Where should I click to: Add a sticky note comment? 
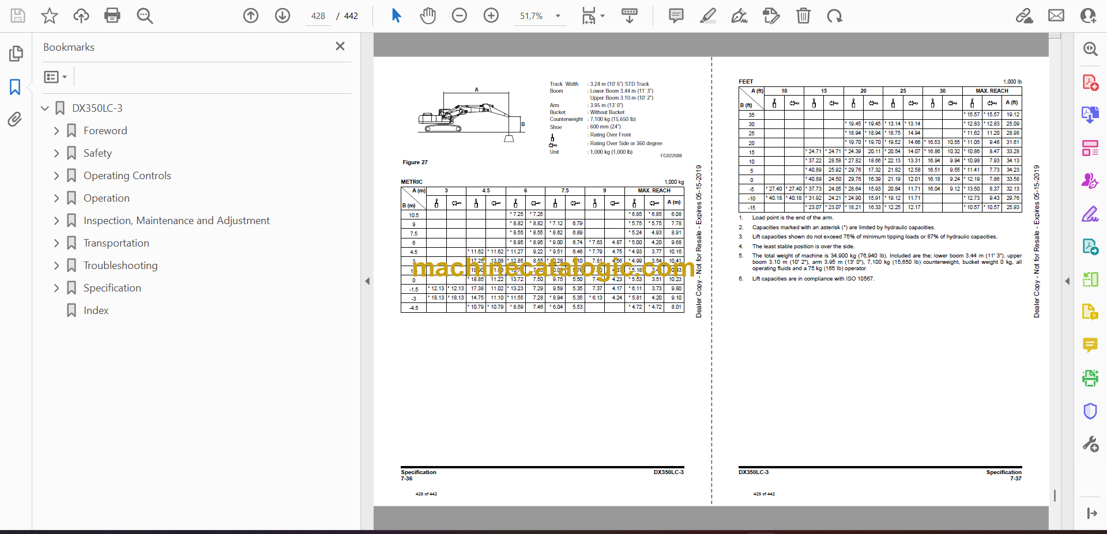point(676,16)
